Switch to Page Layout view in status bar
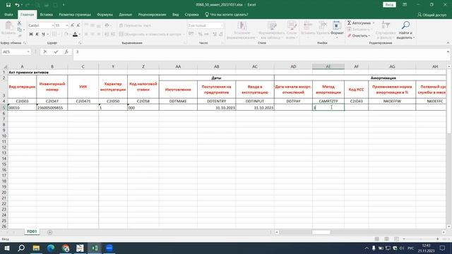Image resolution: width=452 pixels, height=254 pixels. tap(386, 239)
